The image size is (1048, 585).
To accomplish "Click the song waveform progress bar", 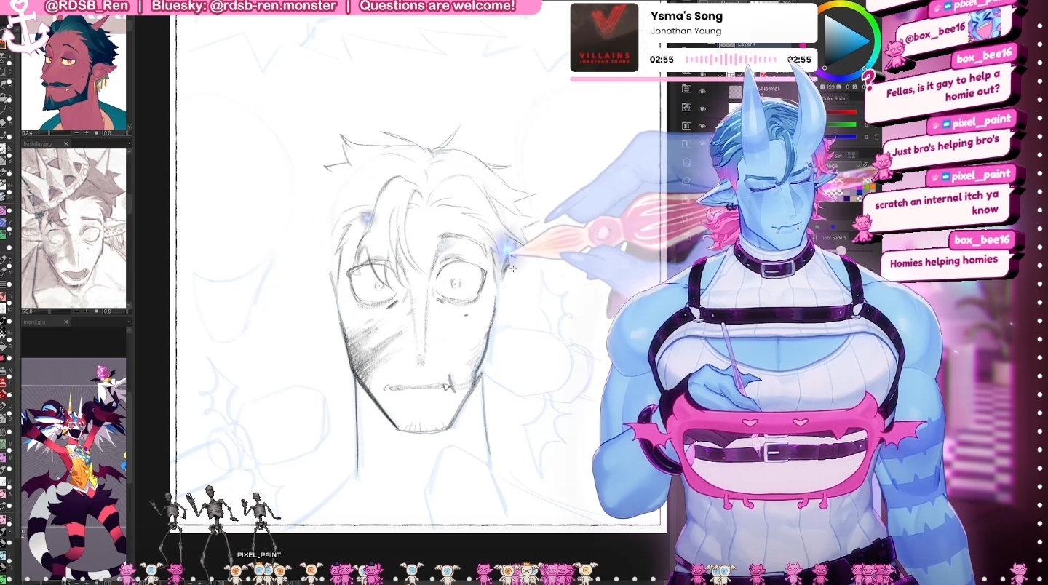I will pyautogui.click(x=731, y=60).
